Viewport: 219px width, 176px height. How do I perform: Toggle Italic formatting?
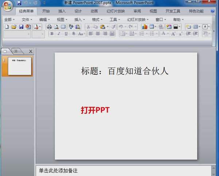[x=59, y=34]
